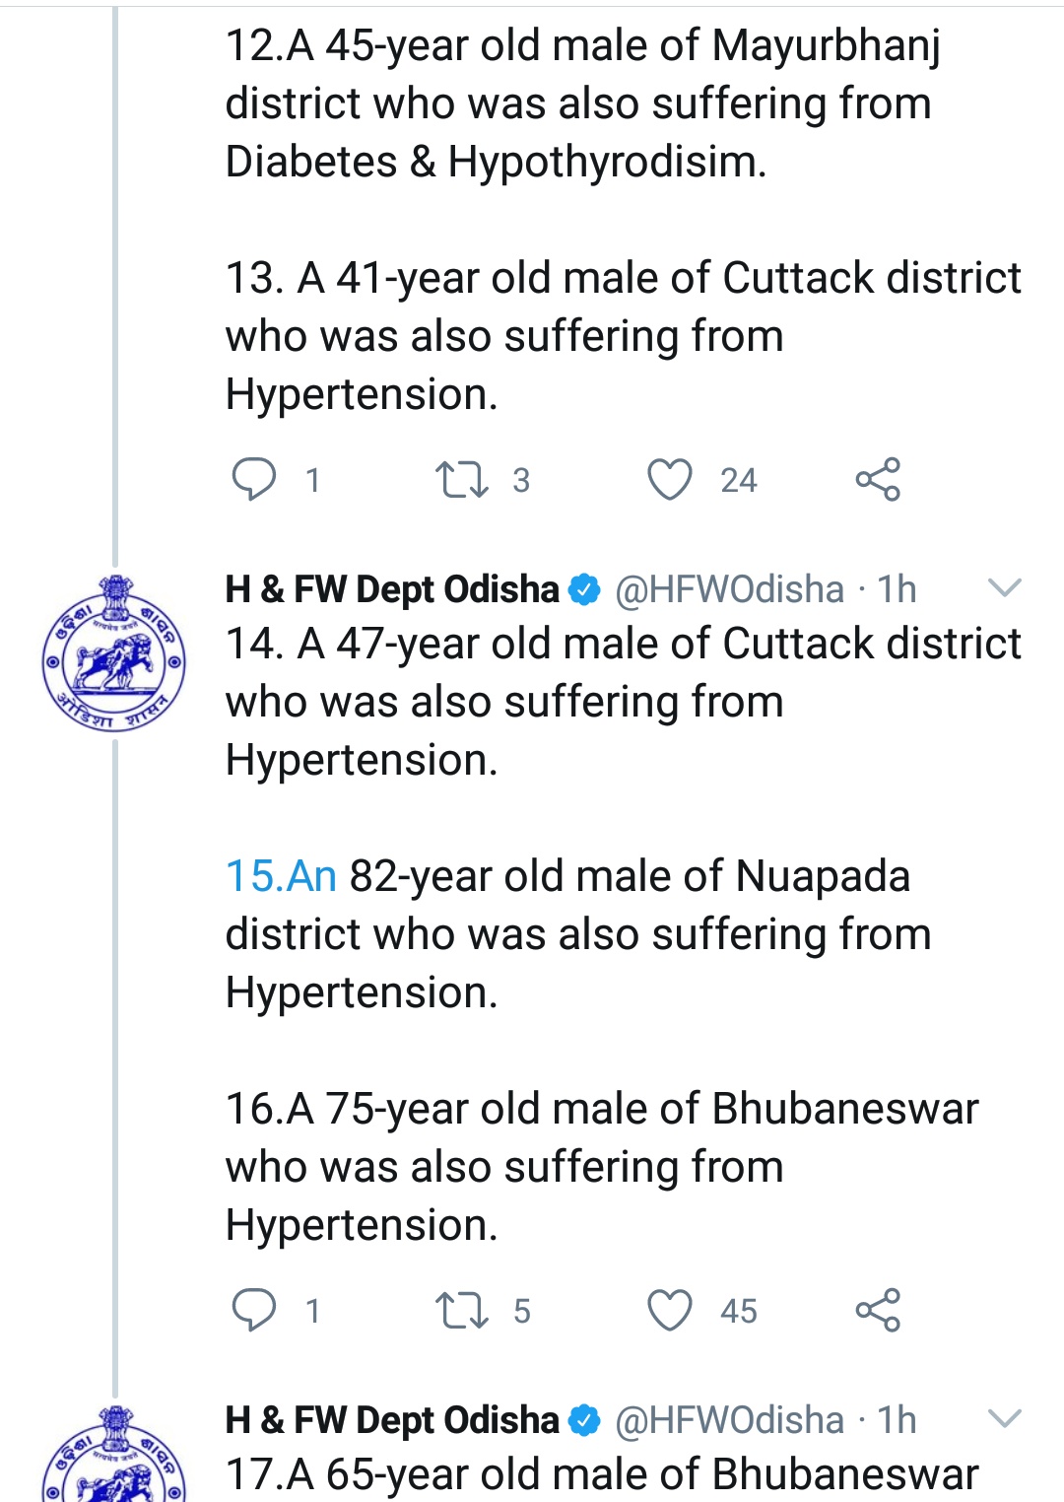Screen dimensions: 1064x1502
Task: Reply to the tweet listing item 16
Action: [x=254, y=1311]
